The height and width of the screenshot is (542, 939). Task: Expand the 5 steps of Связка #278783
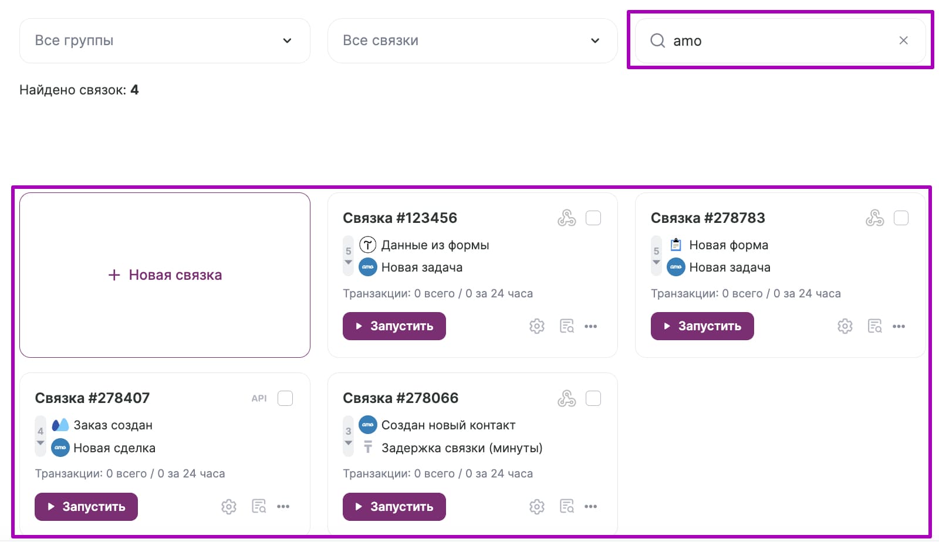click(656, 256)
